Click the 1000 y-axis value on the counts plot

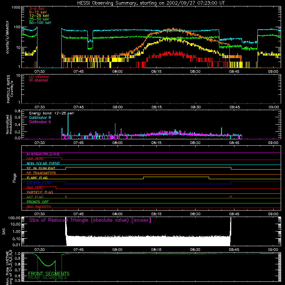coord(16,7)
